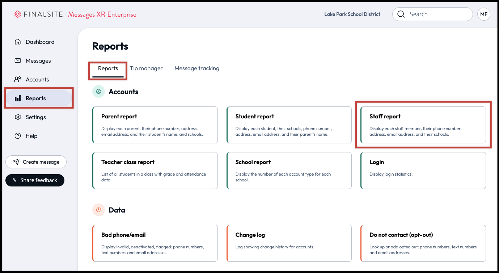Open the Teacher class report card
Image resolution: width=499 pixels, height=273 pixels.
(x=155, y=171)
